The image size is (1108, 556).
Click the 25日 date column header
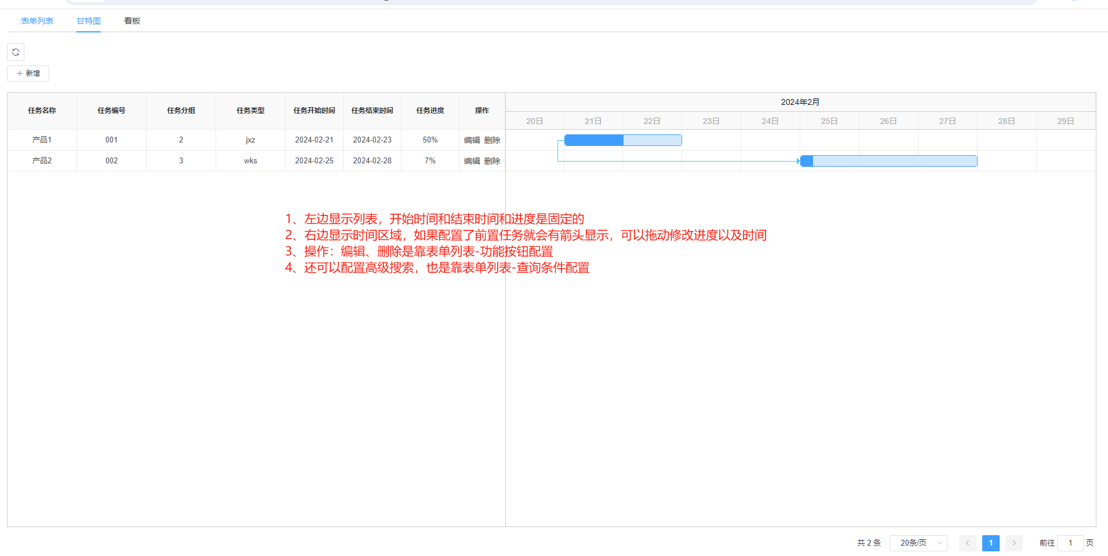829,121
